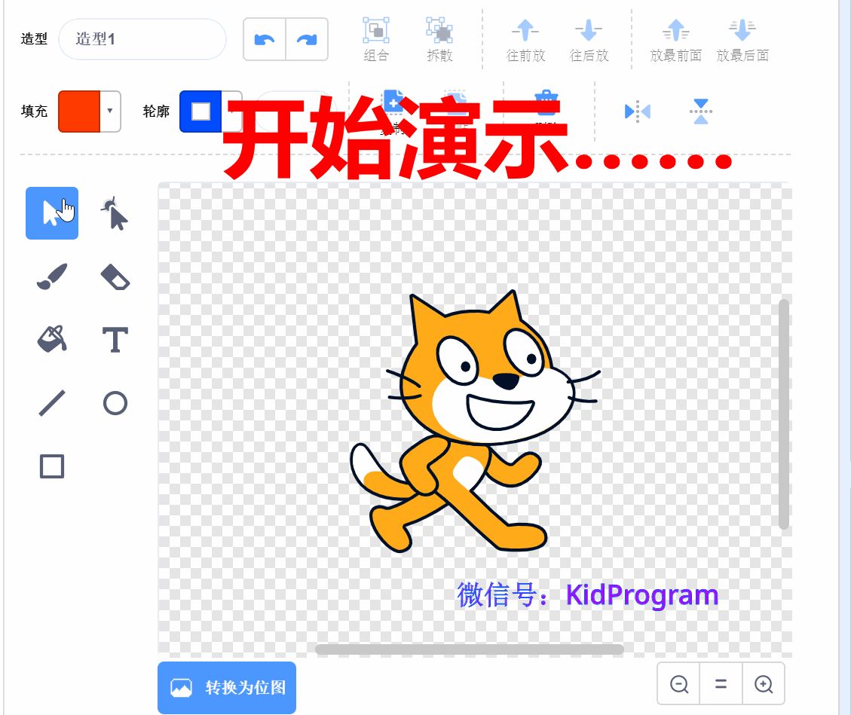The width and height of the screenshot is (851, 715).
Task: Send to back with 放最后面
Action: 742,40
